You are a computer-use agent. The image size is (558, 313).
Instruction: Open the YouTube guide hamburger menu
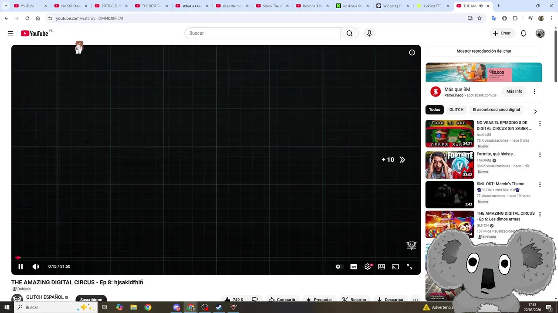pos(10,33)
